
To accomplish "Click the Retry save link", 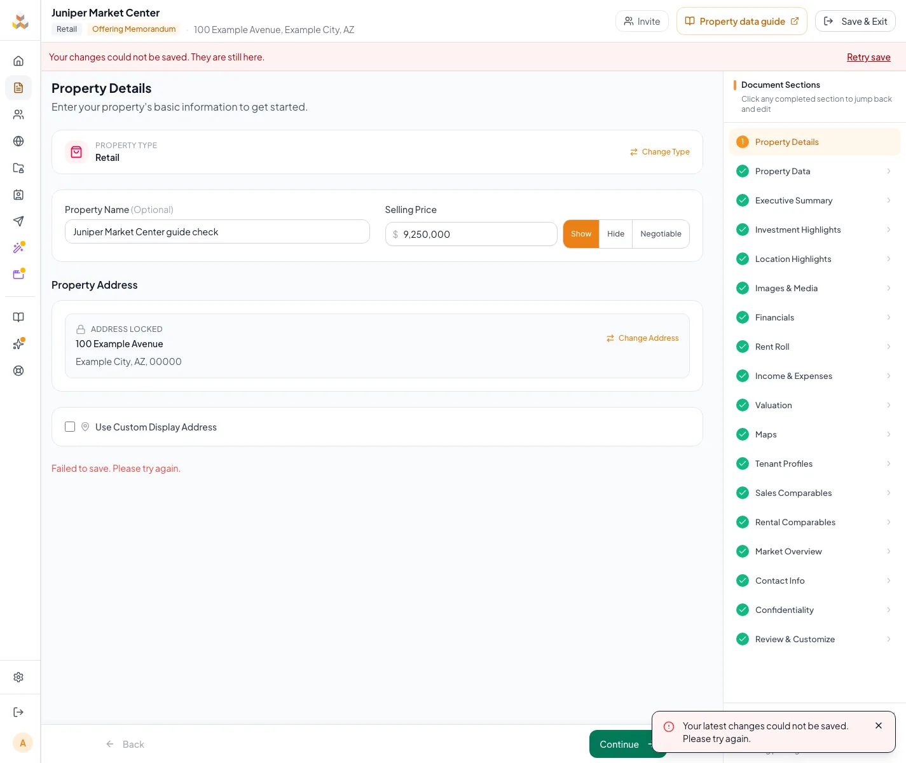I will click(x=868, y=57).
